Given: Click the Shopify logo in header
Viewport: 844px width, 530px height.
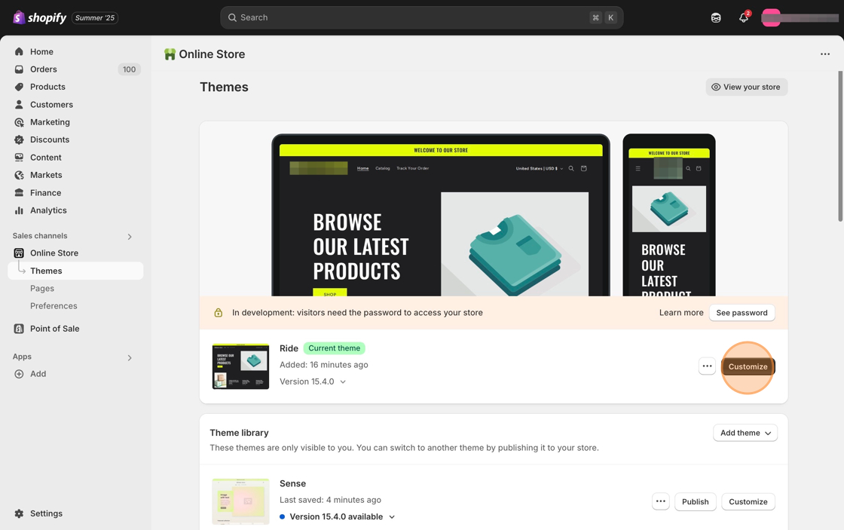Looking at the screenshot, I should (x=40, y=17).
